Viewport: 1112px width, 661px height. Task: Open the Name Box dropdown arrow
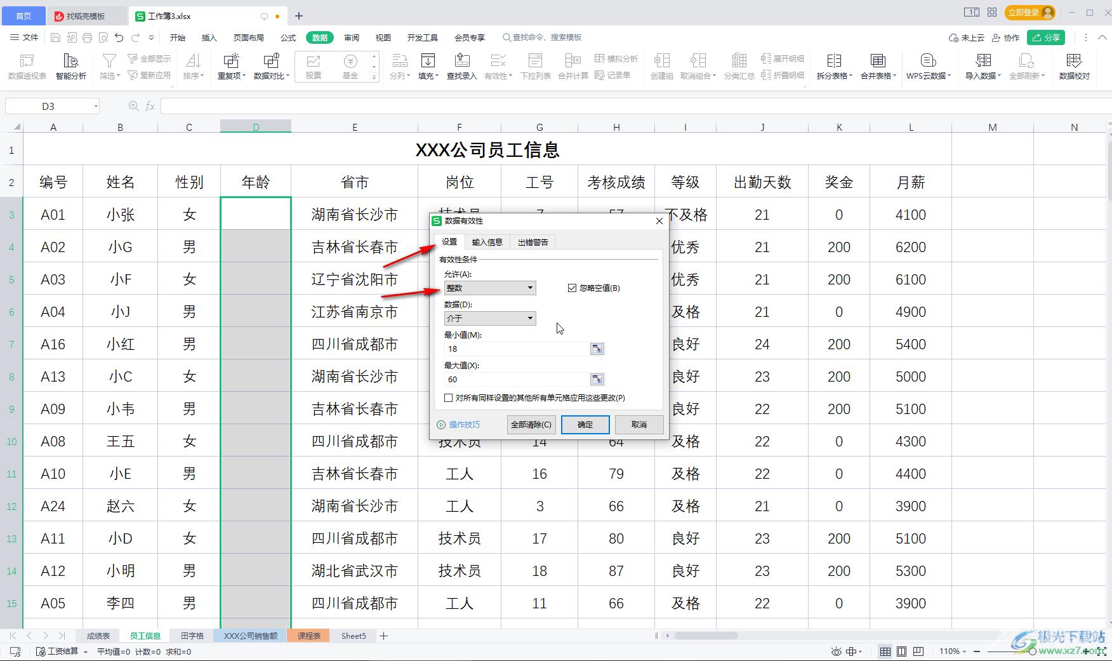click(x=96, y=106)
